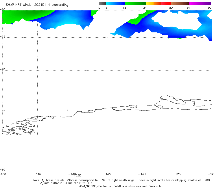Click the '-65' latitude label
This screenshot has height=188, width=214.
tap(3, 37)
